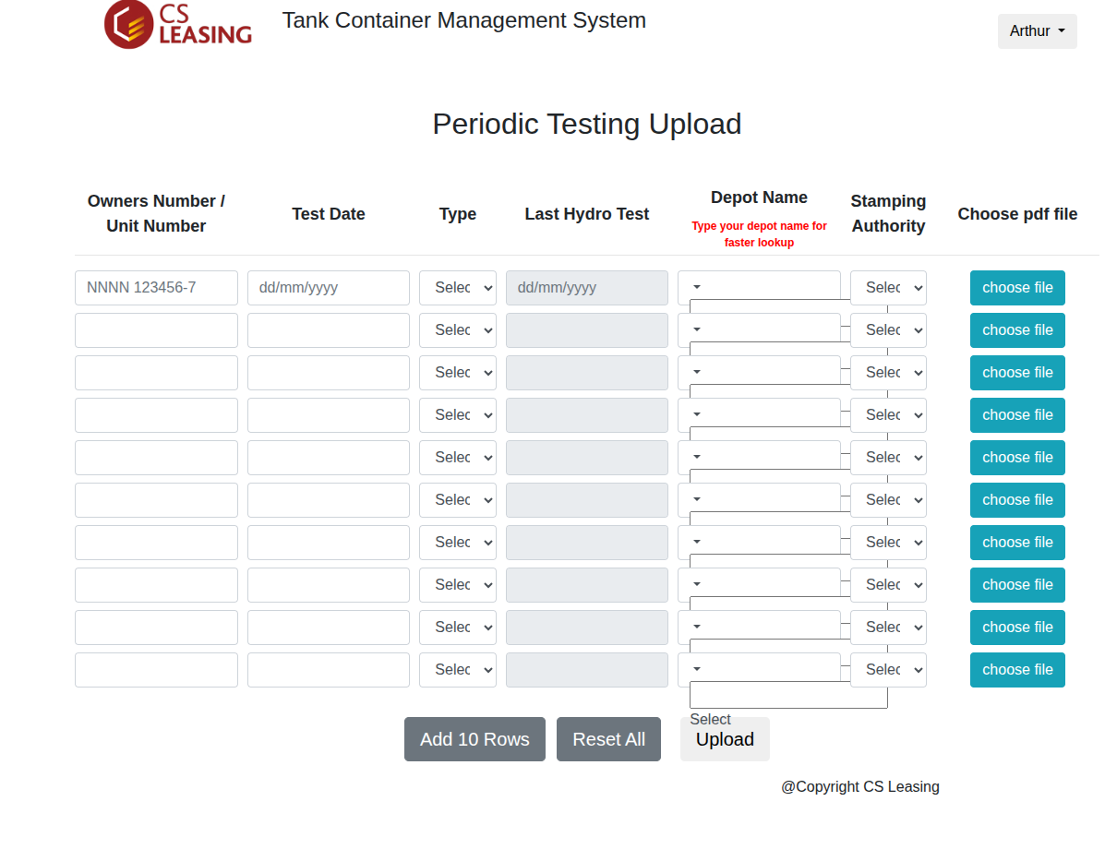Open the Arthur user menu
Viewport: 1117px width, 861px height.
[1037, 31]
